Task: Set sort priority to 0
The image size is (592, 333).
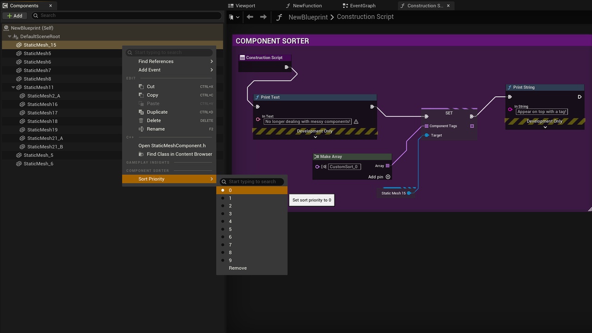Action: [252, 190]
